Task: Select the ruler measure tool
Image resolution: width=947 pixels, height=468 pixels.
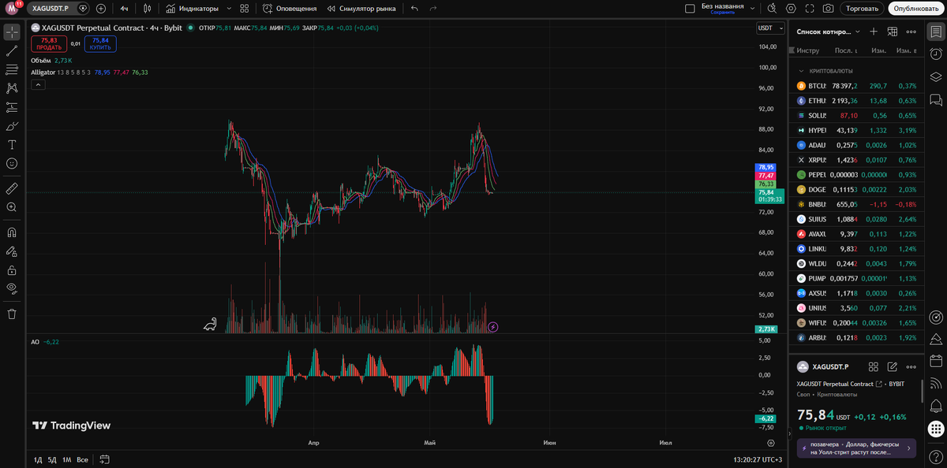Action: 12,188
